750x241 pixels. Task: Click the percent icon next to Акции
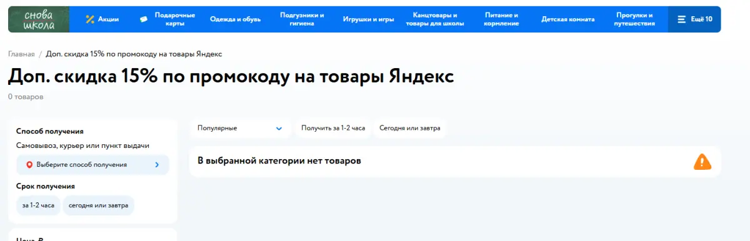click(x=90, y=19)
